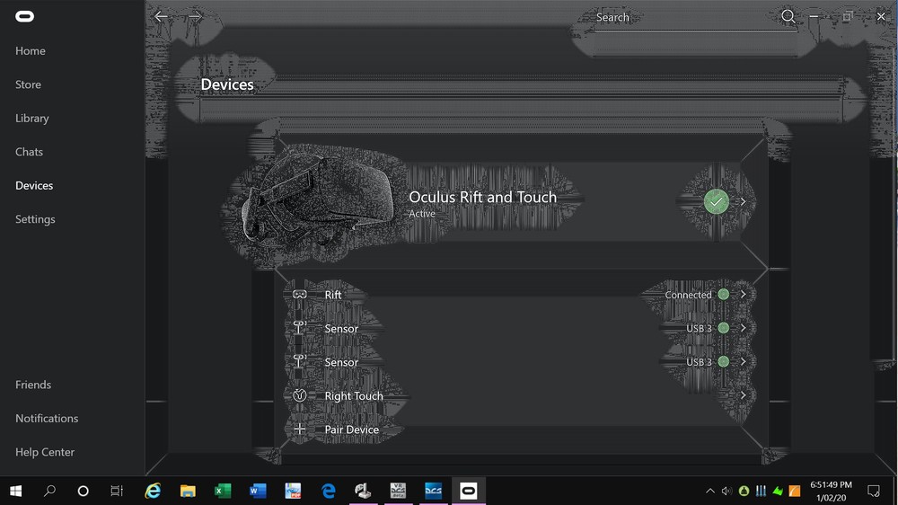Open the Home section
The height and width of the screenshot is (505, 898).
coord(31,51)
